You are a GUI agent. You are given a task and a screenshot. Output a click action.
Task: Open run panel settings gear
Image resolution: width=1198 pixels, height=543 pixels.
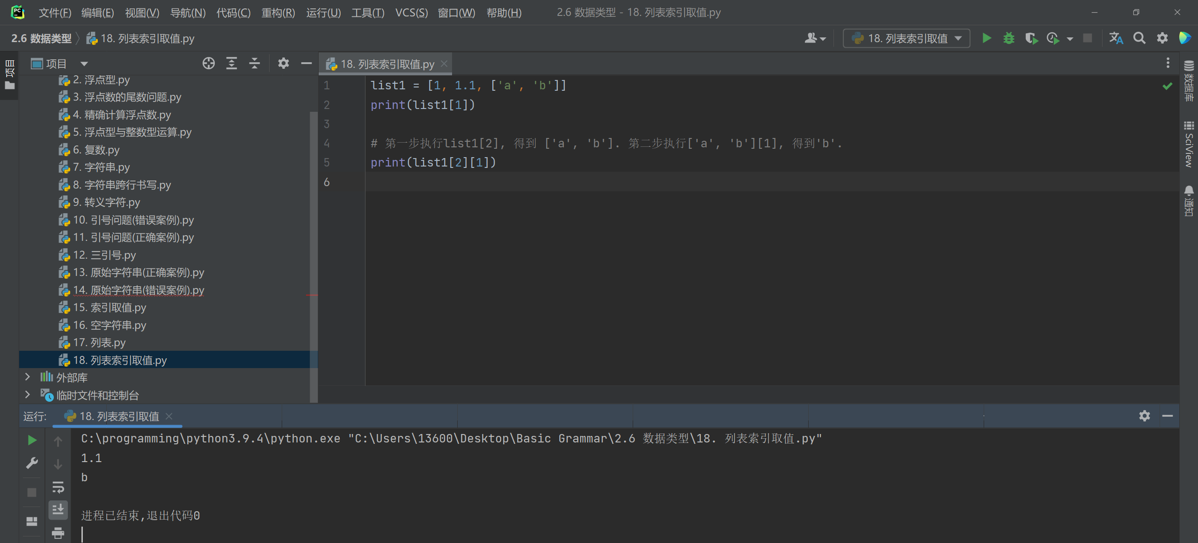click(x=1145, y=416)
